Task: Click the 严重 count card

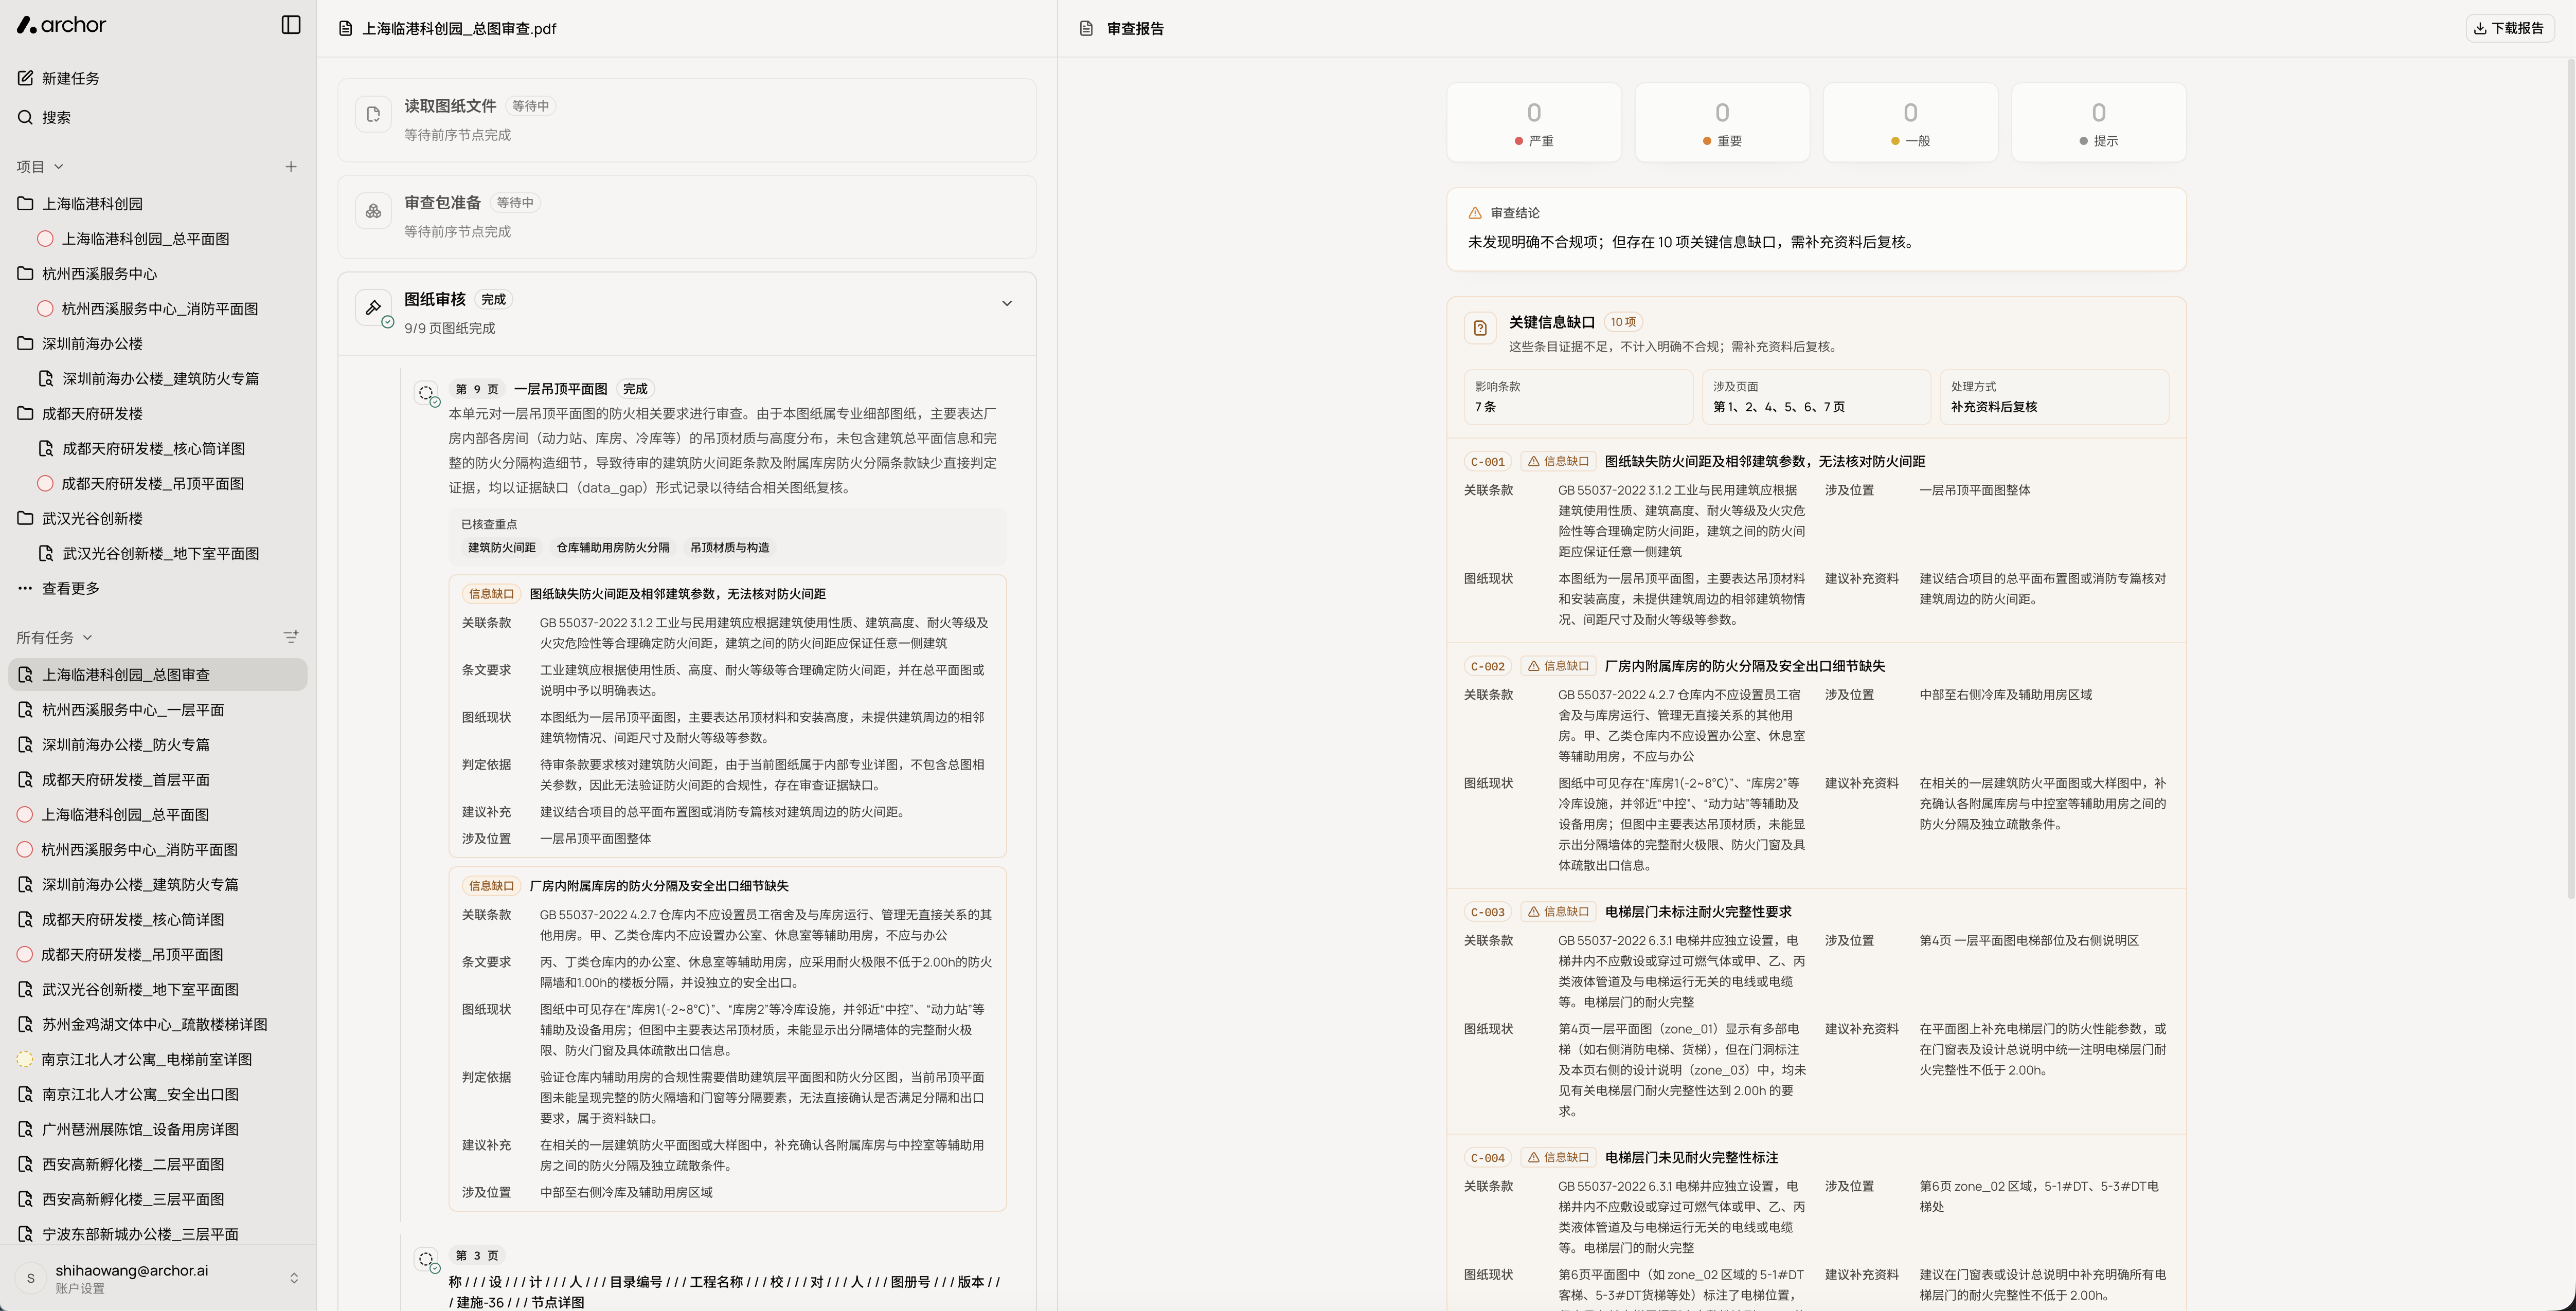Action: (1534, 122)
